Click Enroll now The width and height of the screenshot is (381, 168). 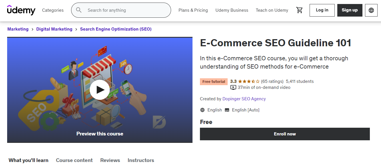[x=285, y=134]
